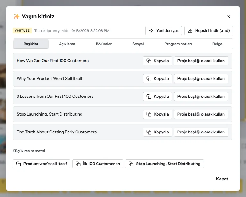Click the YOUTUBE badge label

[22, 31]
